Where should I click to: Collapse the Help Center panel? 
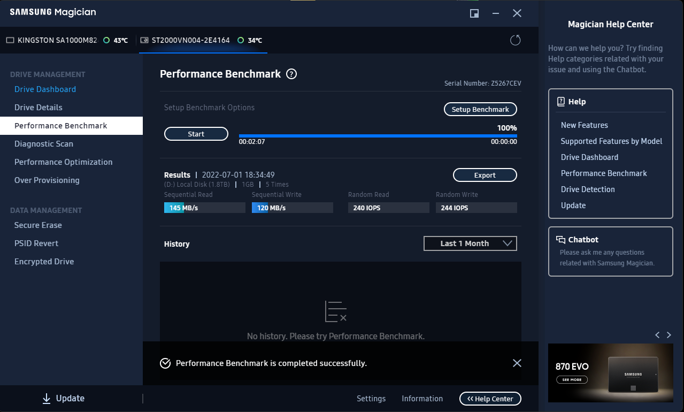point(490,399)
